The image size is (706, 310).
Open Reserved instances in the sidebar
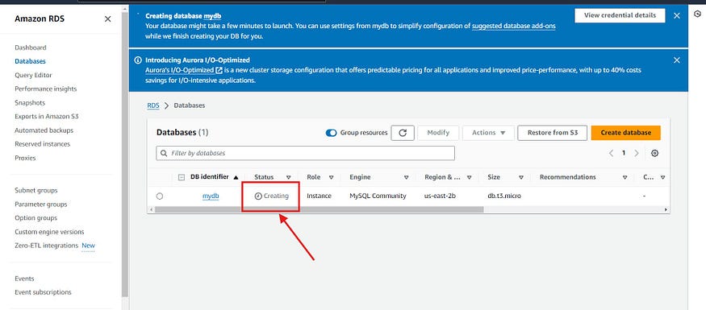coord(42,144)
